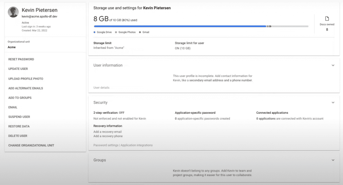This screenshot has width=343, height=185.
Task: Select RESET PASSWORD in the sidebar
Action: pyautogui.click(x=21, y=59)
